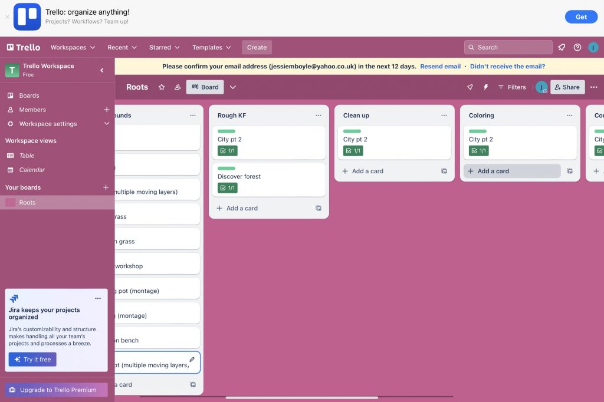Image resolution: width=604 pixels, height=402 pixels.
Task: Add a card to the Rough KF list
Action: click(x=262, y=208)
